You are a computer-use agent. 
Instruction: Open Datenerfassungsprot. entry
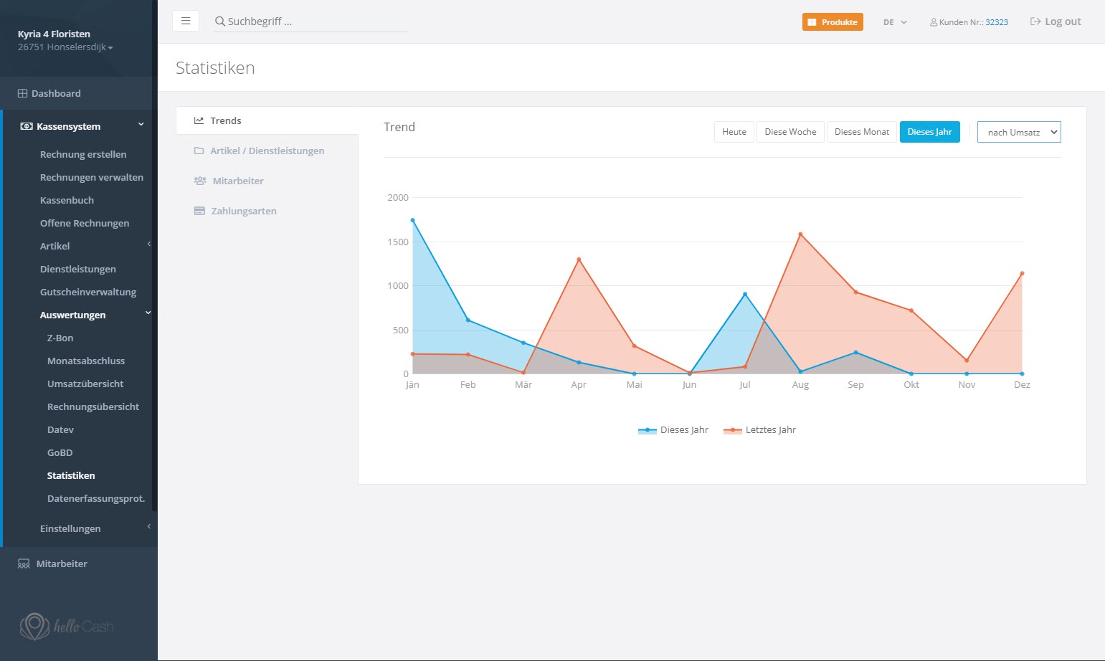(96, 498)
